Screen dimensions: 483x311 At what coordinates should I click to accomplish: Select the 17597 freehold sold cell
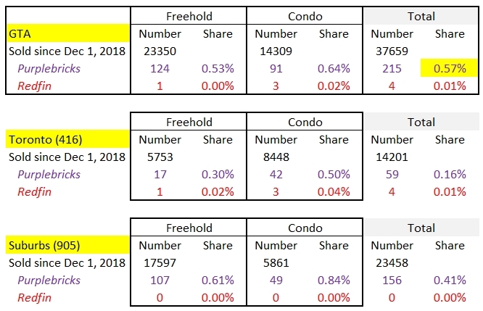click(154, 263)
